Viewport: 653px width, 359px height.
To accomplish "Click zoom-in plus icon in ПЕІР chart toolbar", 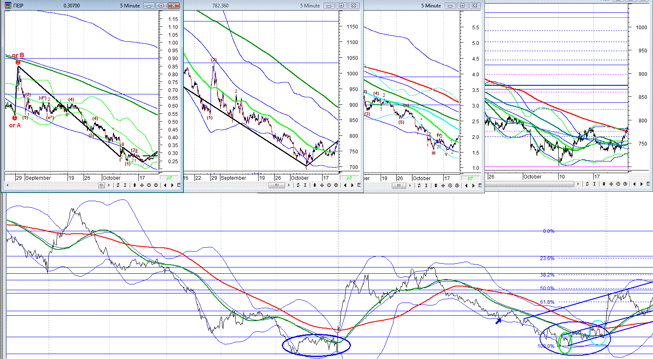I will coord(156,185).
